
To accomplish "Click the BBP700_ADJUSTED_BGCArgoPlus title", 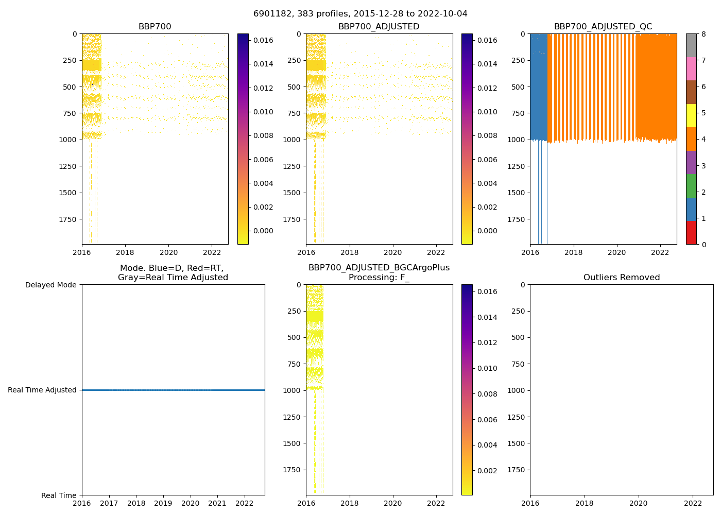I will click(379, 268).
